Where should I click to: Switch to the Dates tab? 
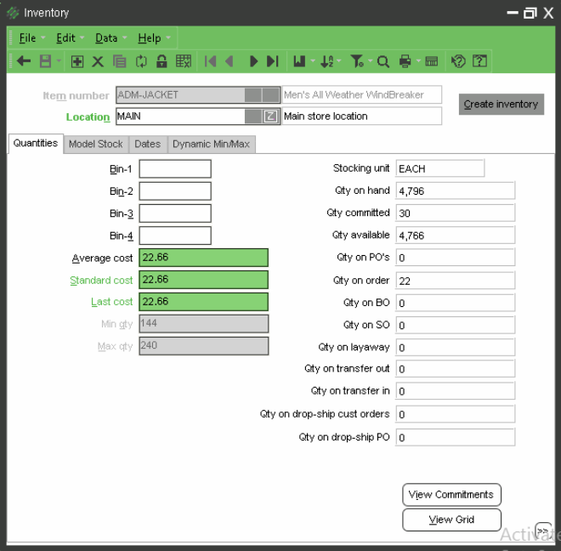coord(147,144)
